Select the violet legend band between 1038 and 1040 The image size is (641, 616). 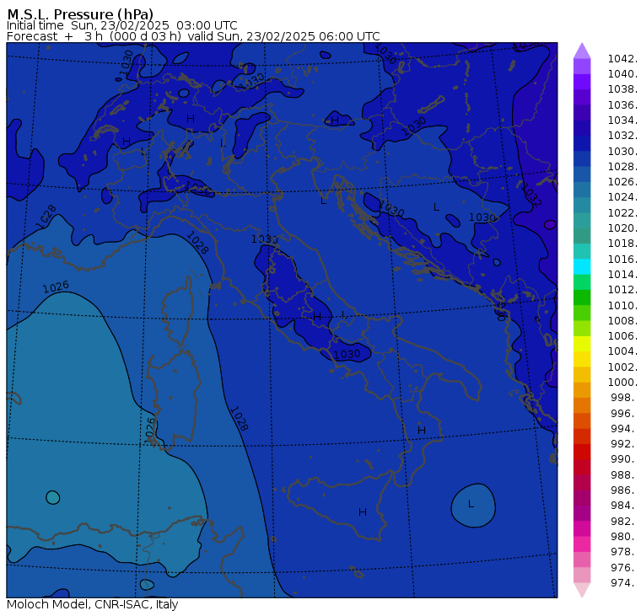point(582,82)
